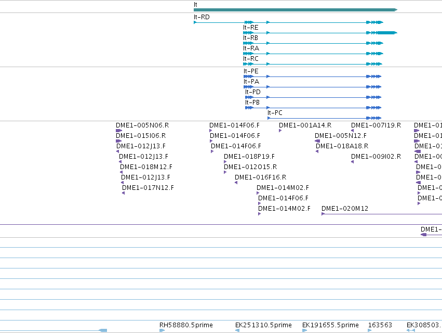The image size is (442, 333).
Task: Click the lt-PA protein label
Action: (251, 82)
